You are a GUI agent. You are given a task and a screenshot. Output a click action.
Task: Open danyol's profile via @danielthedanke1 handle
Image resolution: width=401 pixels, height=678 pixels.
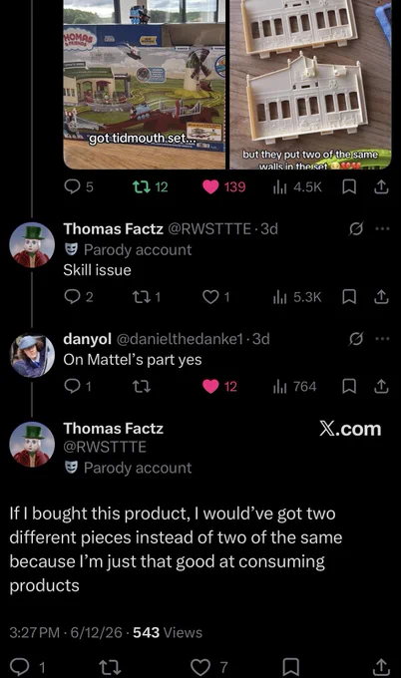(180, 339)
